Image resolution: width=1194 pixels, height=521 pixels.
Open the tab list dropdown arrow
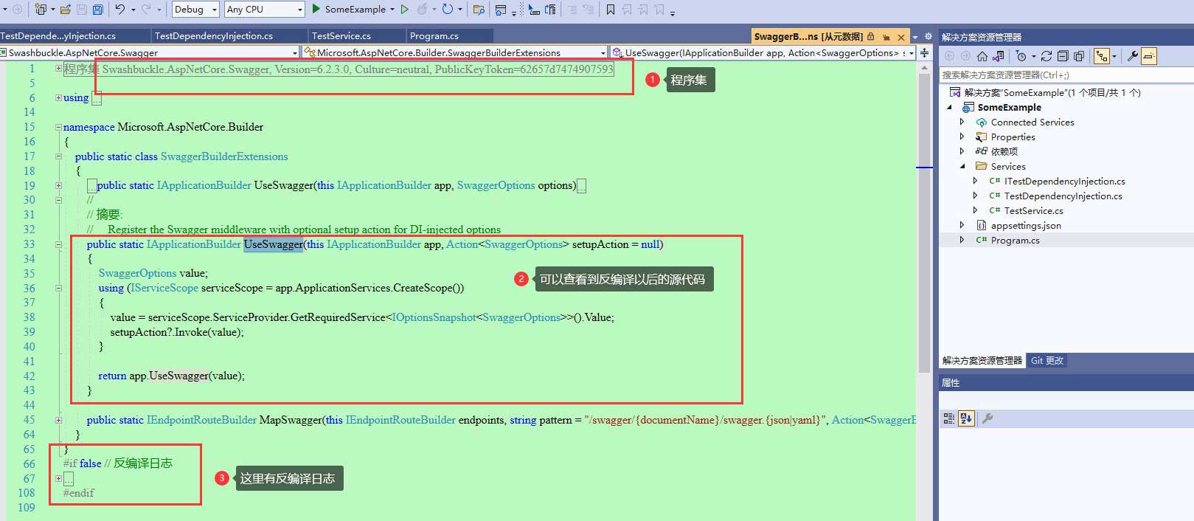point(915,37)
